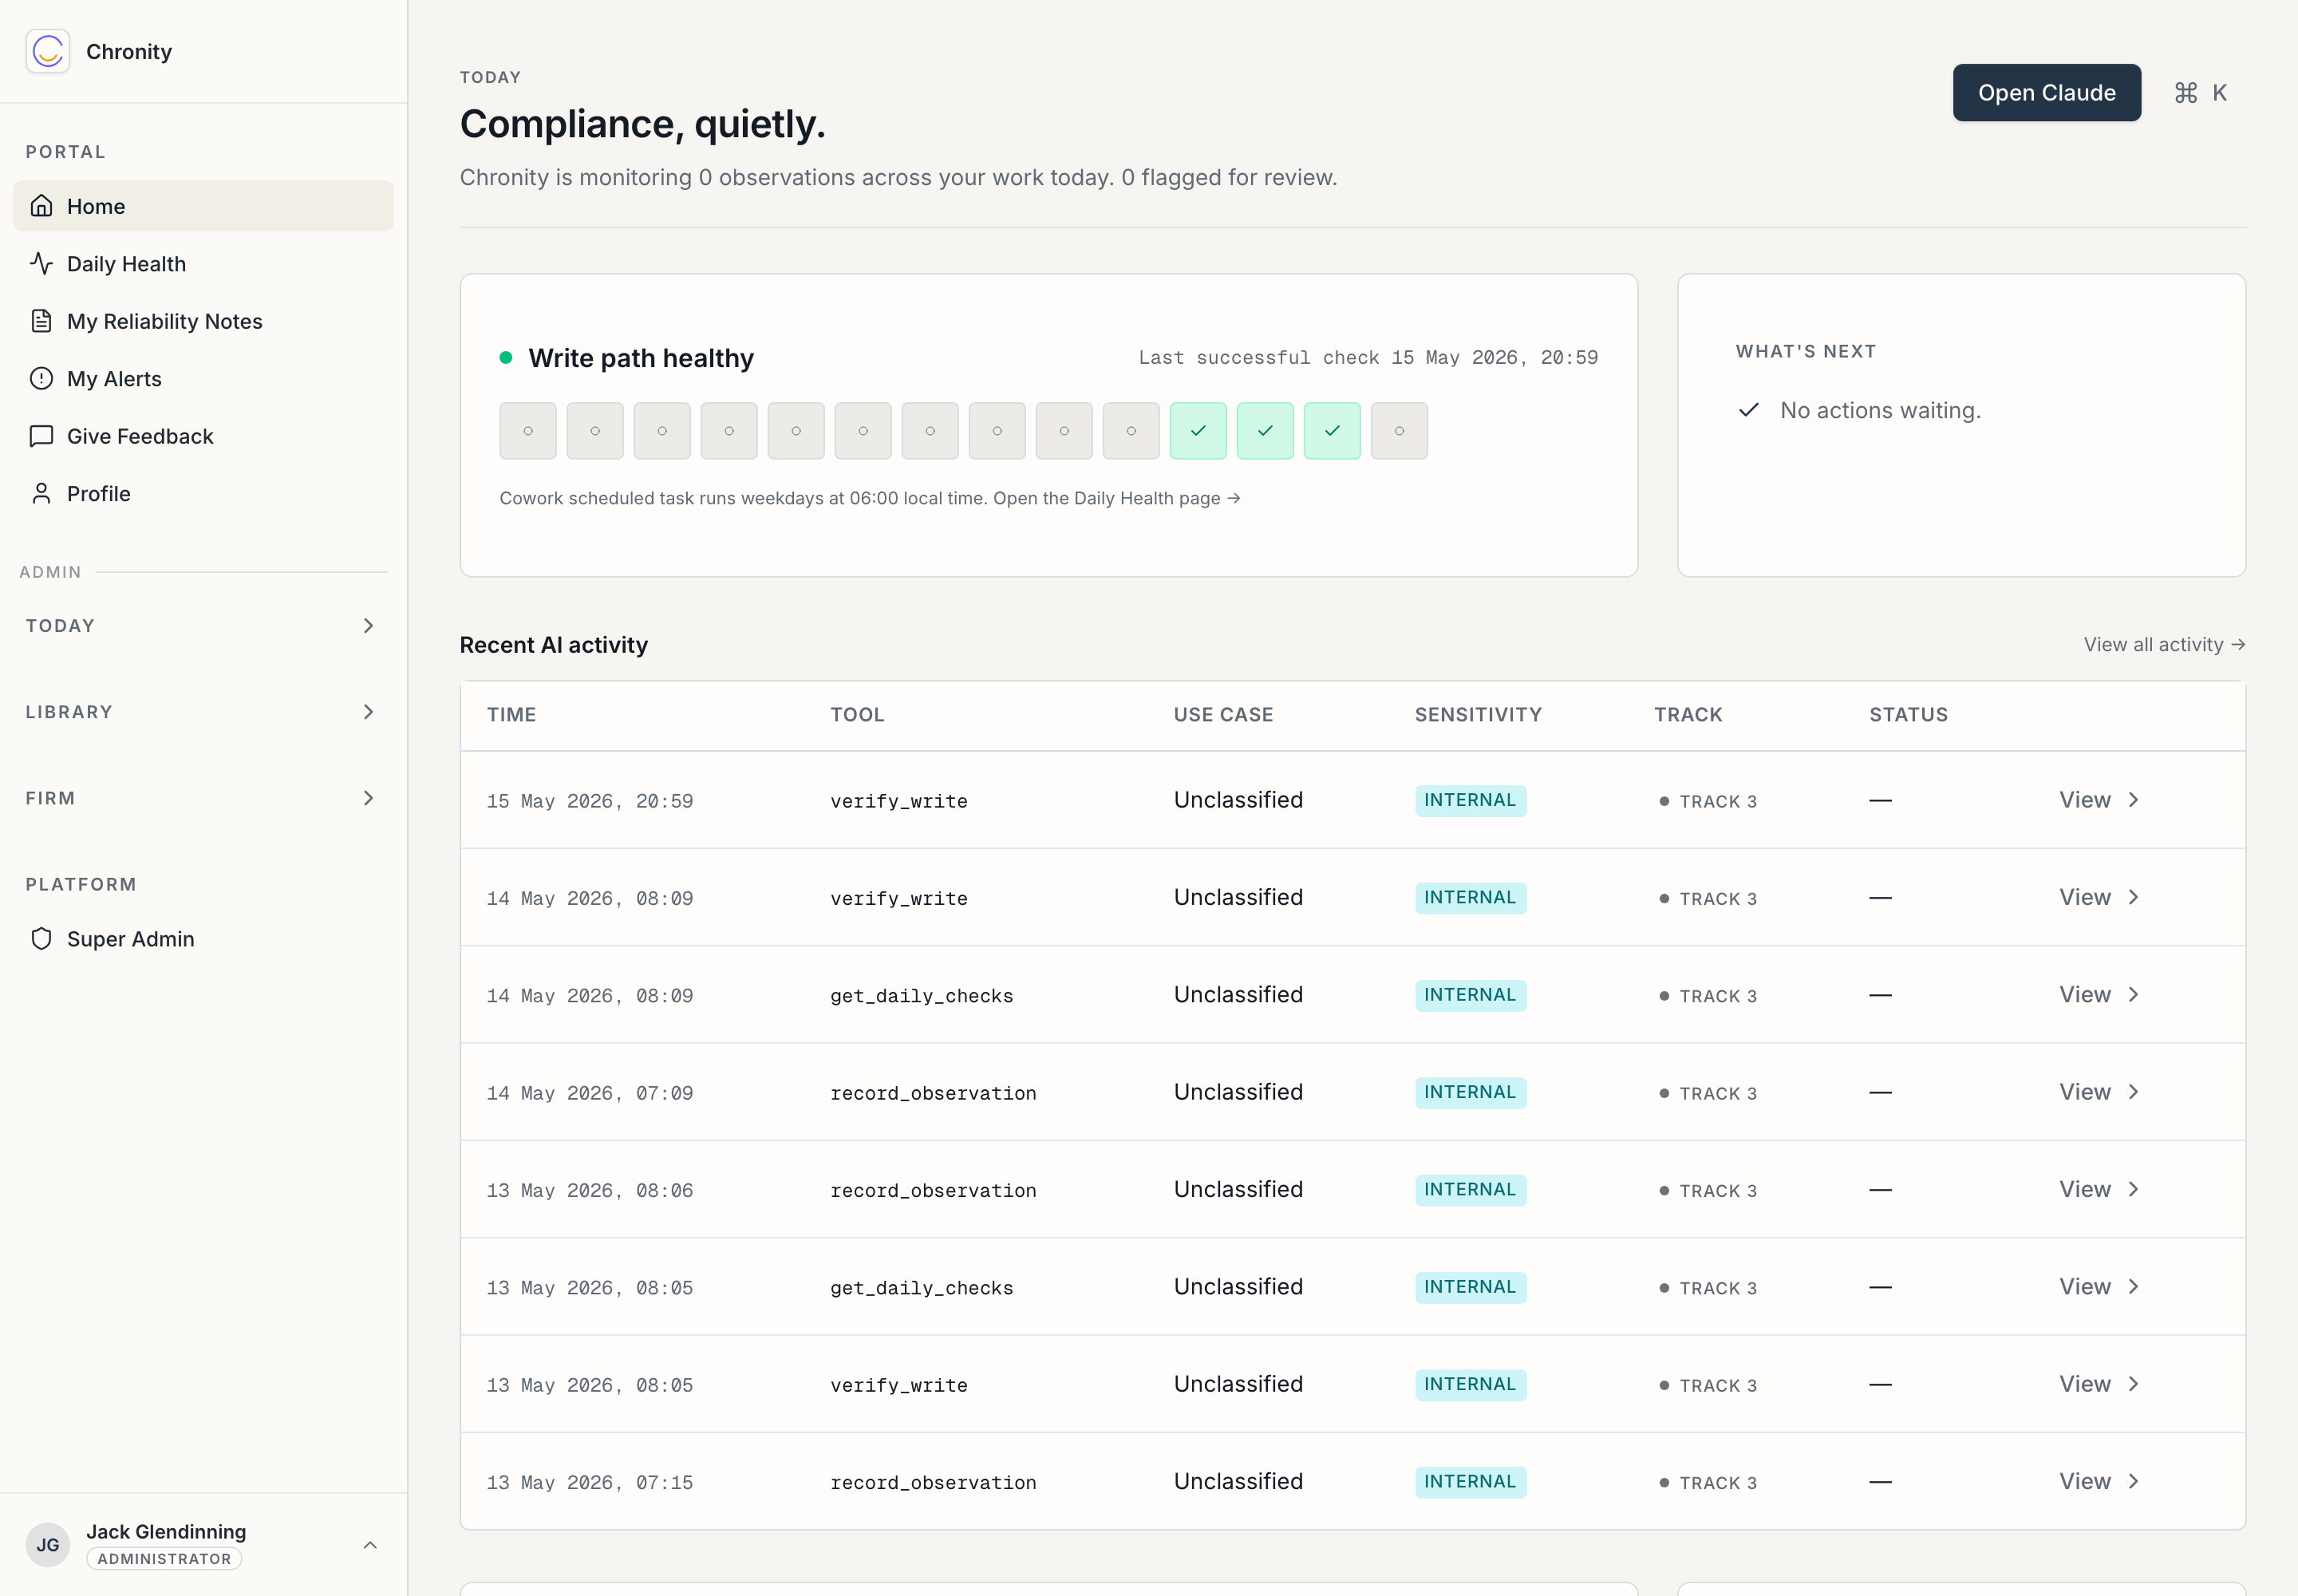
Task: Click 'Last successful check' timestamp text
Action: (x=1368, y=358)
